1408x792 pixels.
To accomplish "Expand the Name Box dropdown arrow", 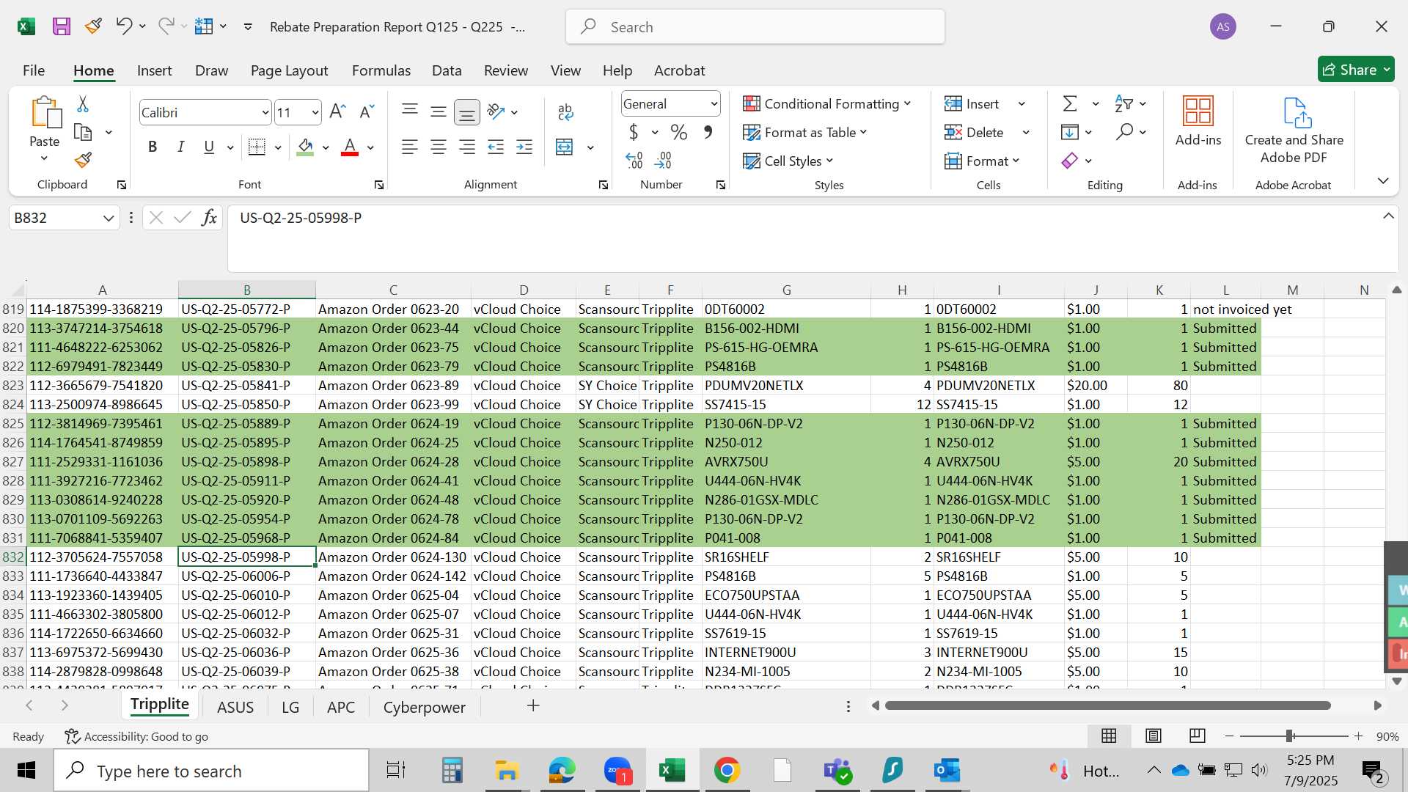I will pos(109,218).
